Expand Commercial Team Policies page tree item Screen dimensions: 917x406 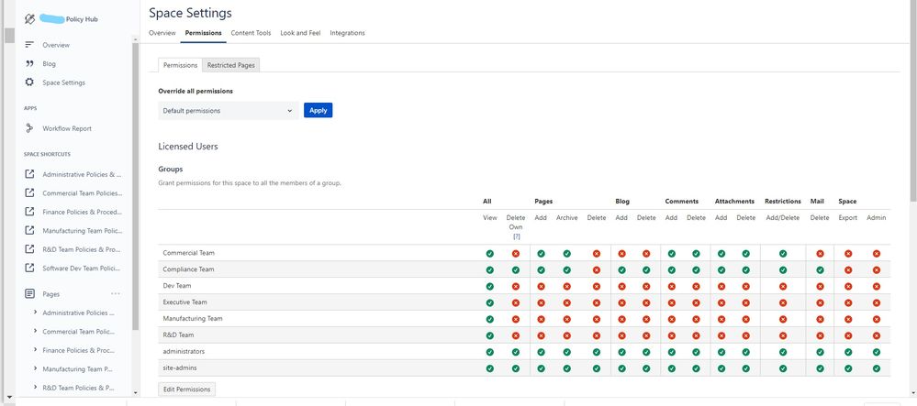tap(35, 331)
